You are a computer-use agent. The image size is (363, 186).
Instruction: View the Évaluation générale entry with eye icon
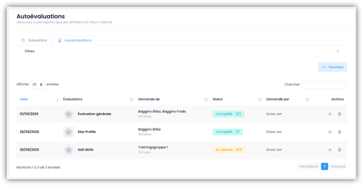330,114
